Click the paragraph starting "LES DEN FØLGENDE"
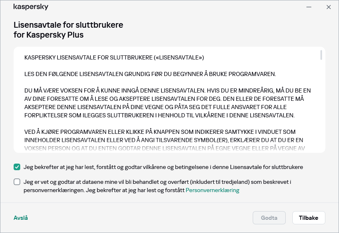The width and height of the screenshot is (339, 233). (150, 74)
